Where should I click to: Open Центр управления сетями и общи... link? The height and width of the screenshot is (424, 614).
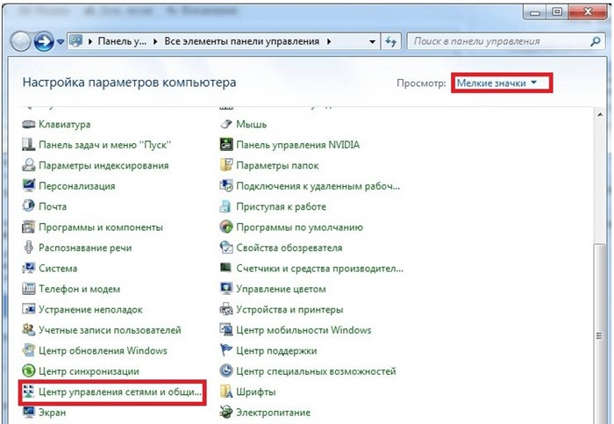[120, 392]
